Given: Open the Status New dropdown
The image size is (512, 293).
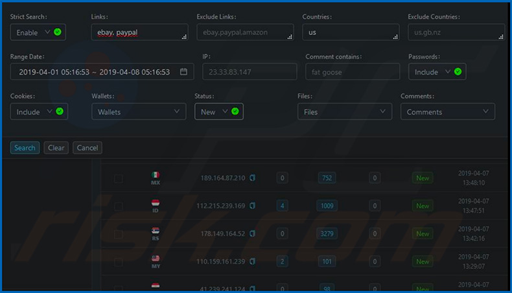Looking at the screenshot, I should click(x=218, y=112).
